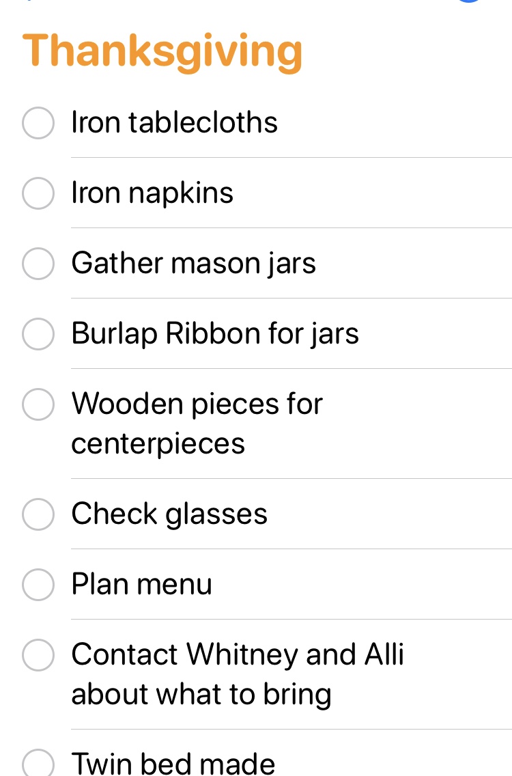This screenshot has width=512, height=776.
Task: Tap the Gather mason jars text
Action: point(193,264)
